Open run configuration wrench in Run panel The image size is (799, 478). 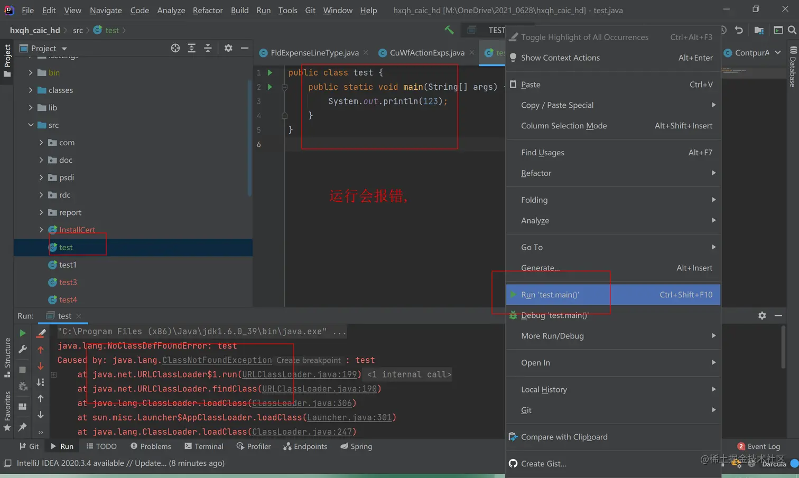pos(22,350)
